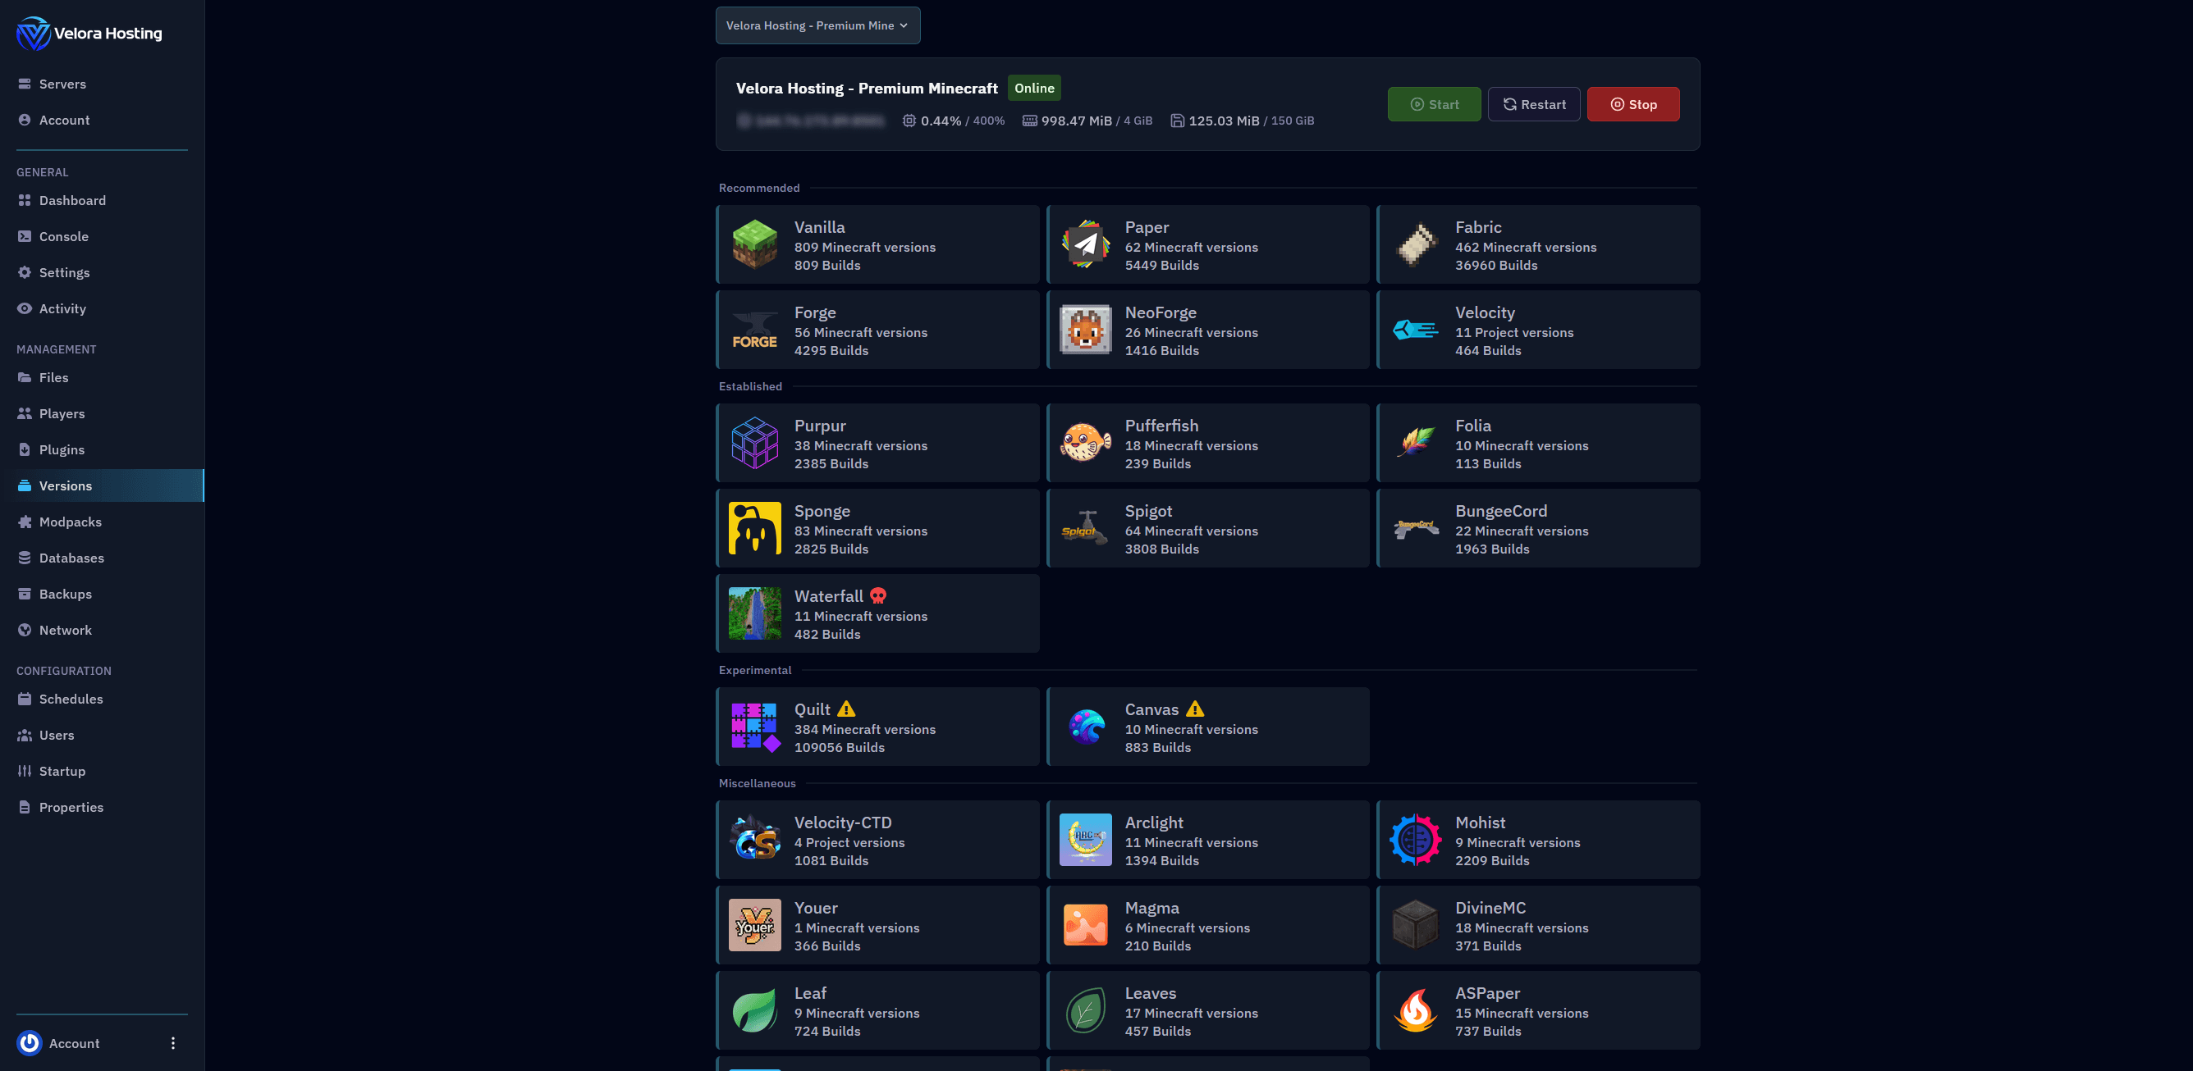Click the Waterfall deprecated skull icon
Viewport: 2193px width, 1071px height.
pos(877,595)
